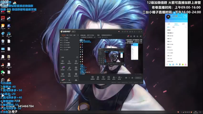203x114 pixels.
Task: Open streaming settings via the gear icon
Action: click(132, 78)
